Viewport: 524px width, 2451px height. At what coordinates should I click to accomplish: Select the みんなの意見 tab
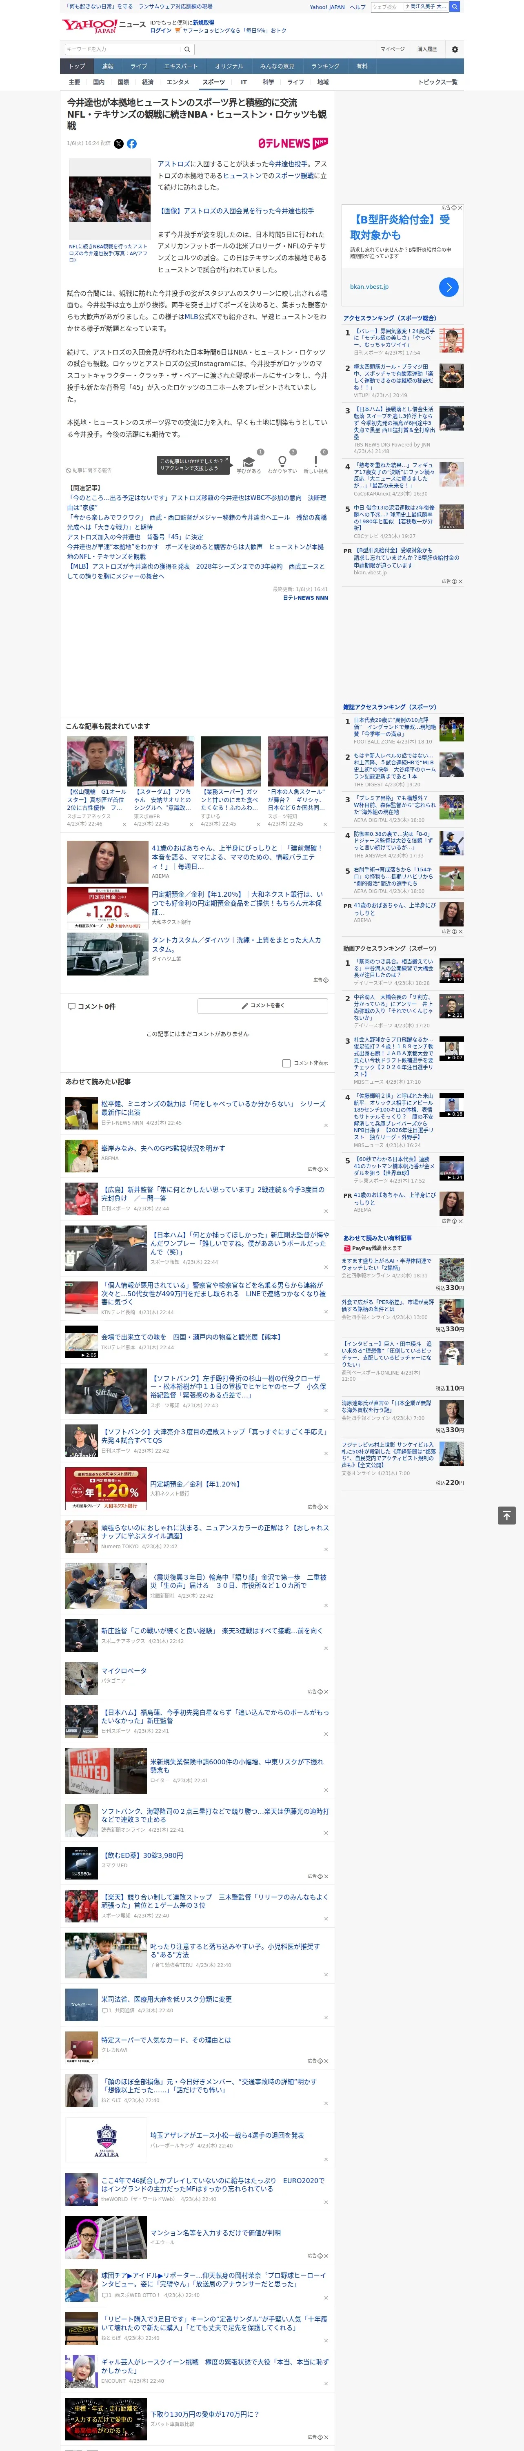tap(278, 67)
